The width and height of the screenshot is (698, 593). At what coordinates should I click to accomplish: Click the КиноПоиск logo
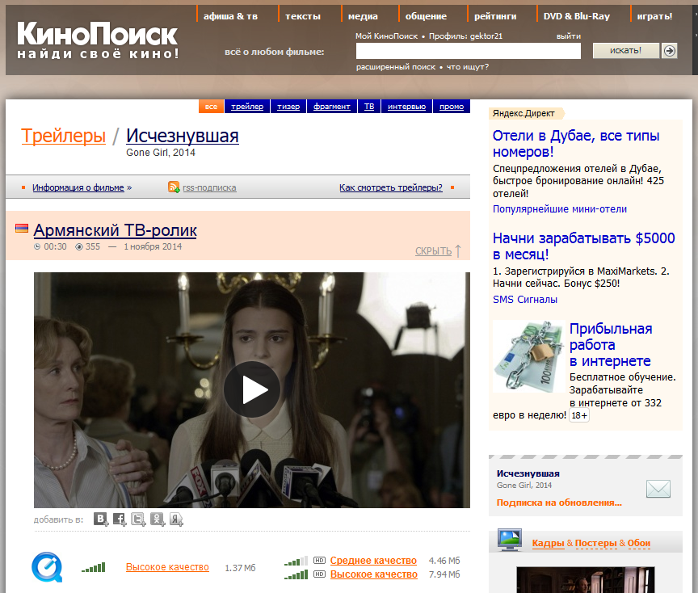click(x=98, y=40)
